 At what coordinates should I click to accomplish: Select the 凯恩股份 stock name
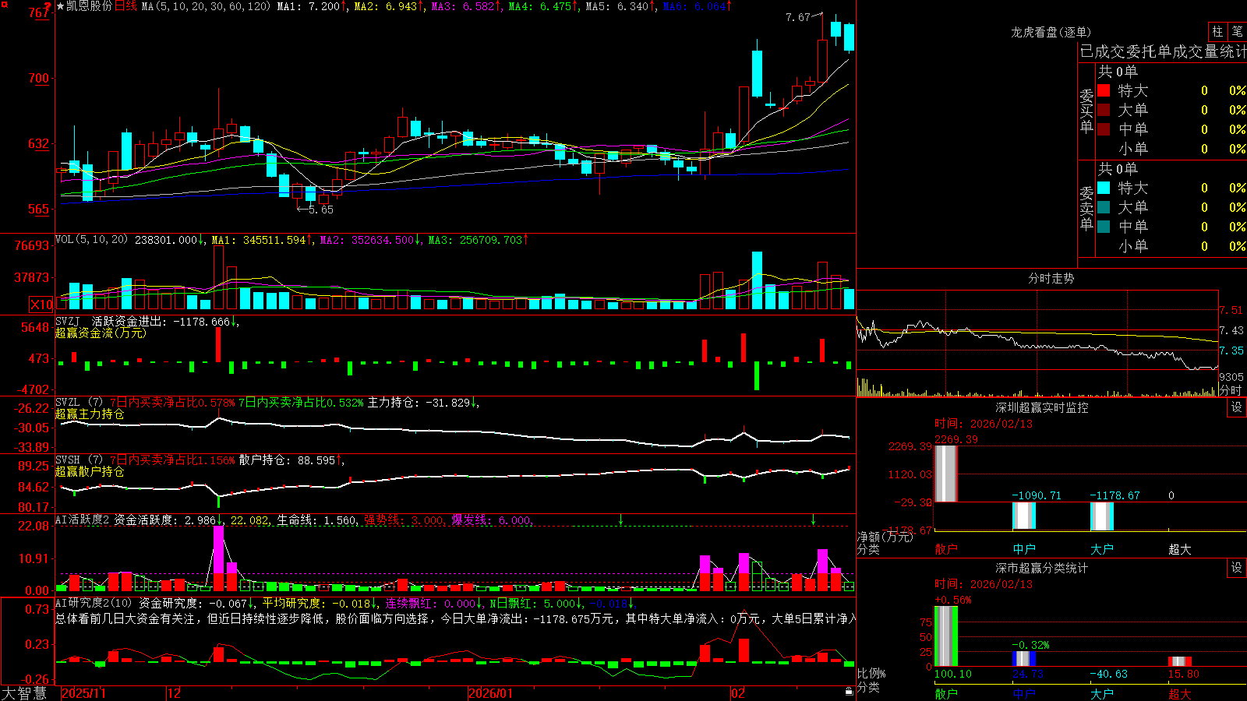pos(89,6)
